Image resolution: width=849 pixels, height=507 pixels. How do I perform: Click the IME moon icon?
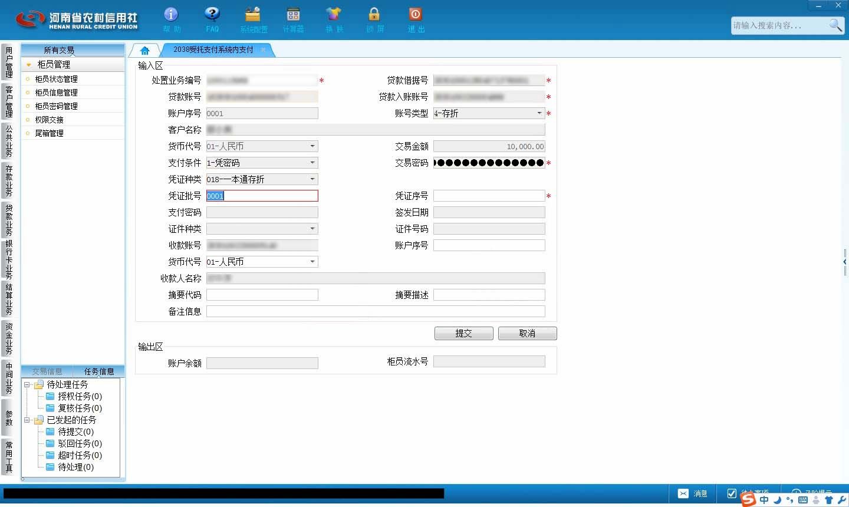coord(777,499)
